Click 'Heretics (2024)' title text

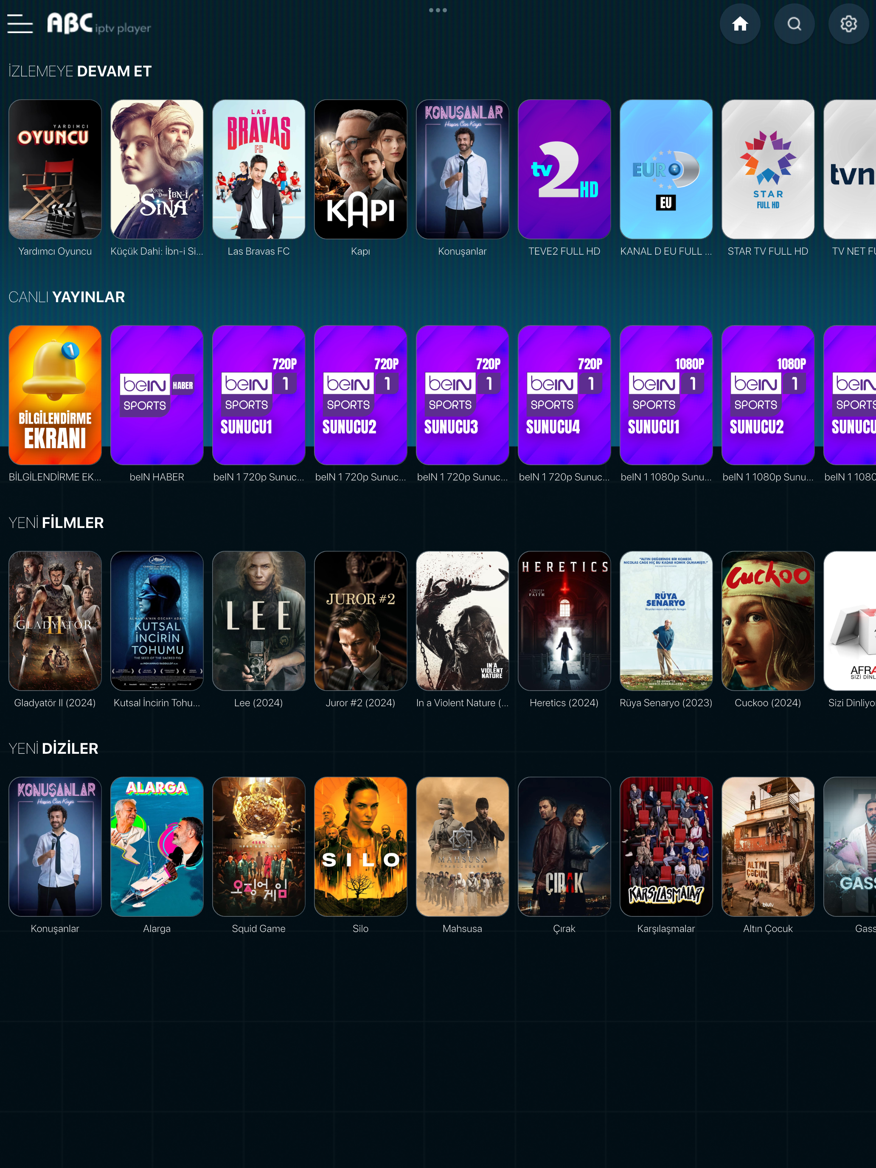pos(564,703)
